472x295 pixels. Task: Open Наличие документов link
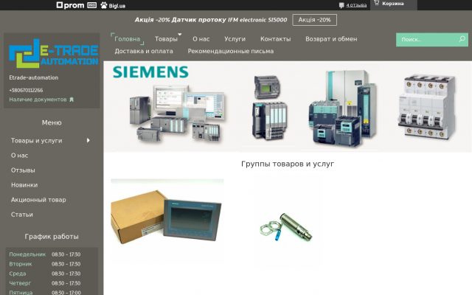(38, 100)
